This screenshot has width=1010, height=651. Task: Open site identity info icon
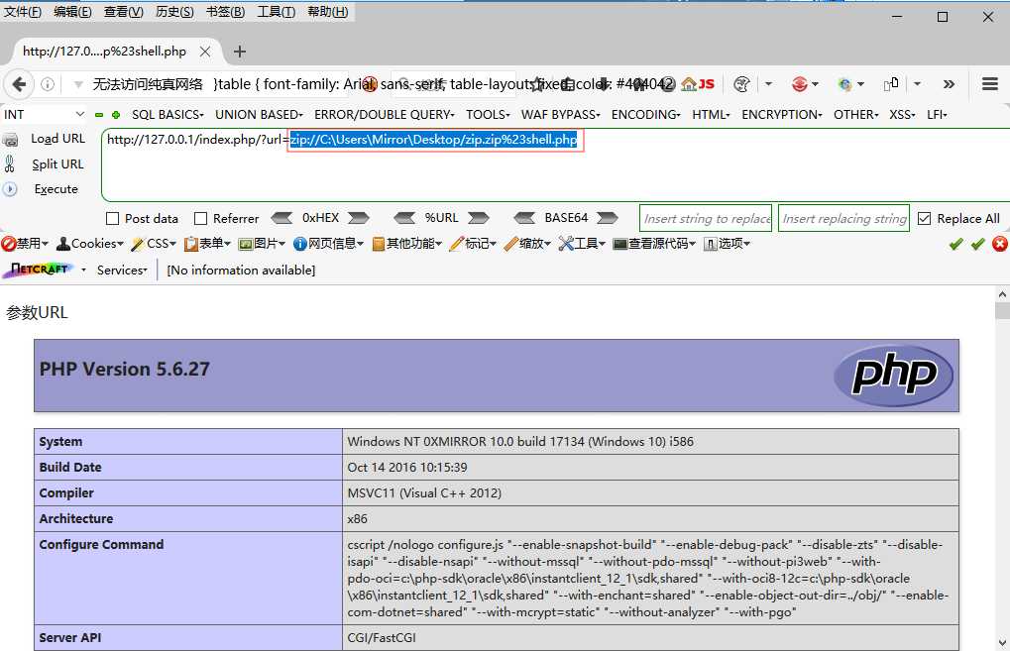pos(48,84)
